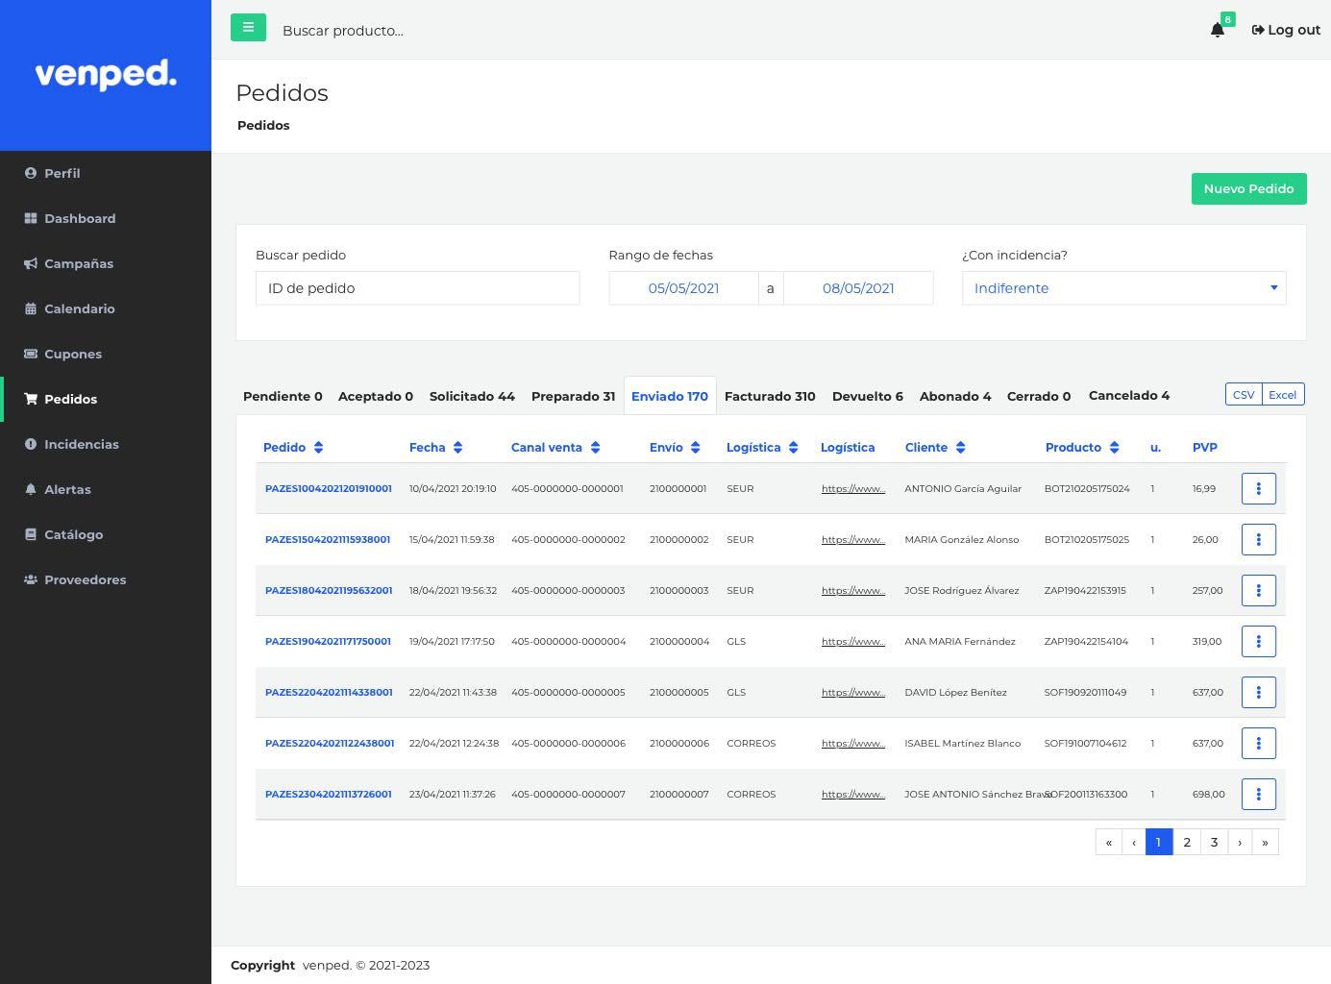Open actions menu for DAVID López Benítez order

[x=1258, y=692]
